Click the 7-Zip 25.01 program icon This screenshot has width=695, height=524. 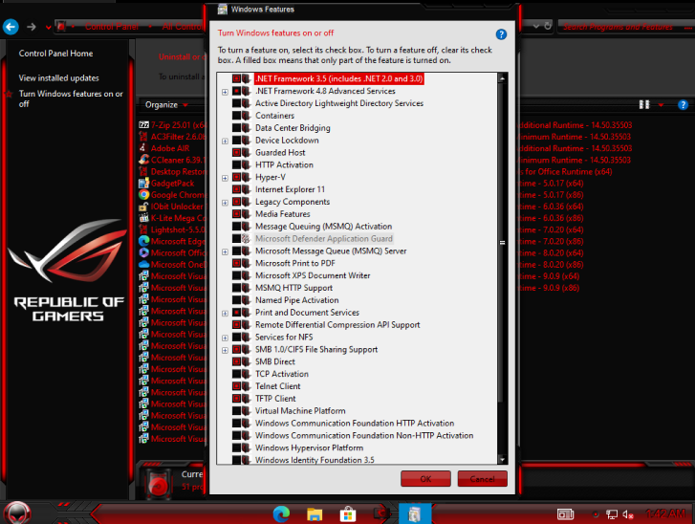point(143,125)
